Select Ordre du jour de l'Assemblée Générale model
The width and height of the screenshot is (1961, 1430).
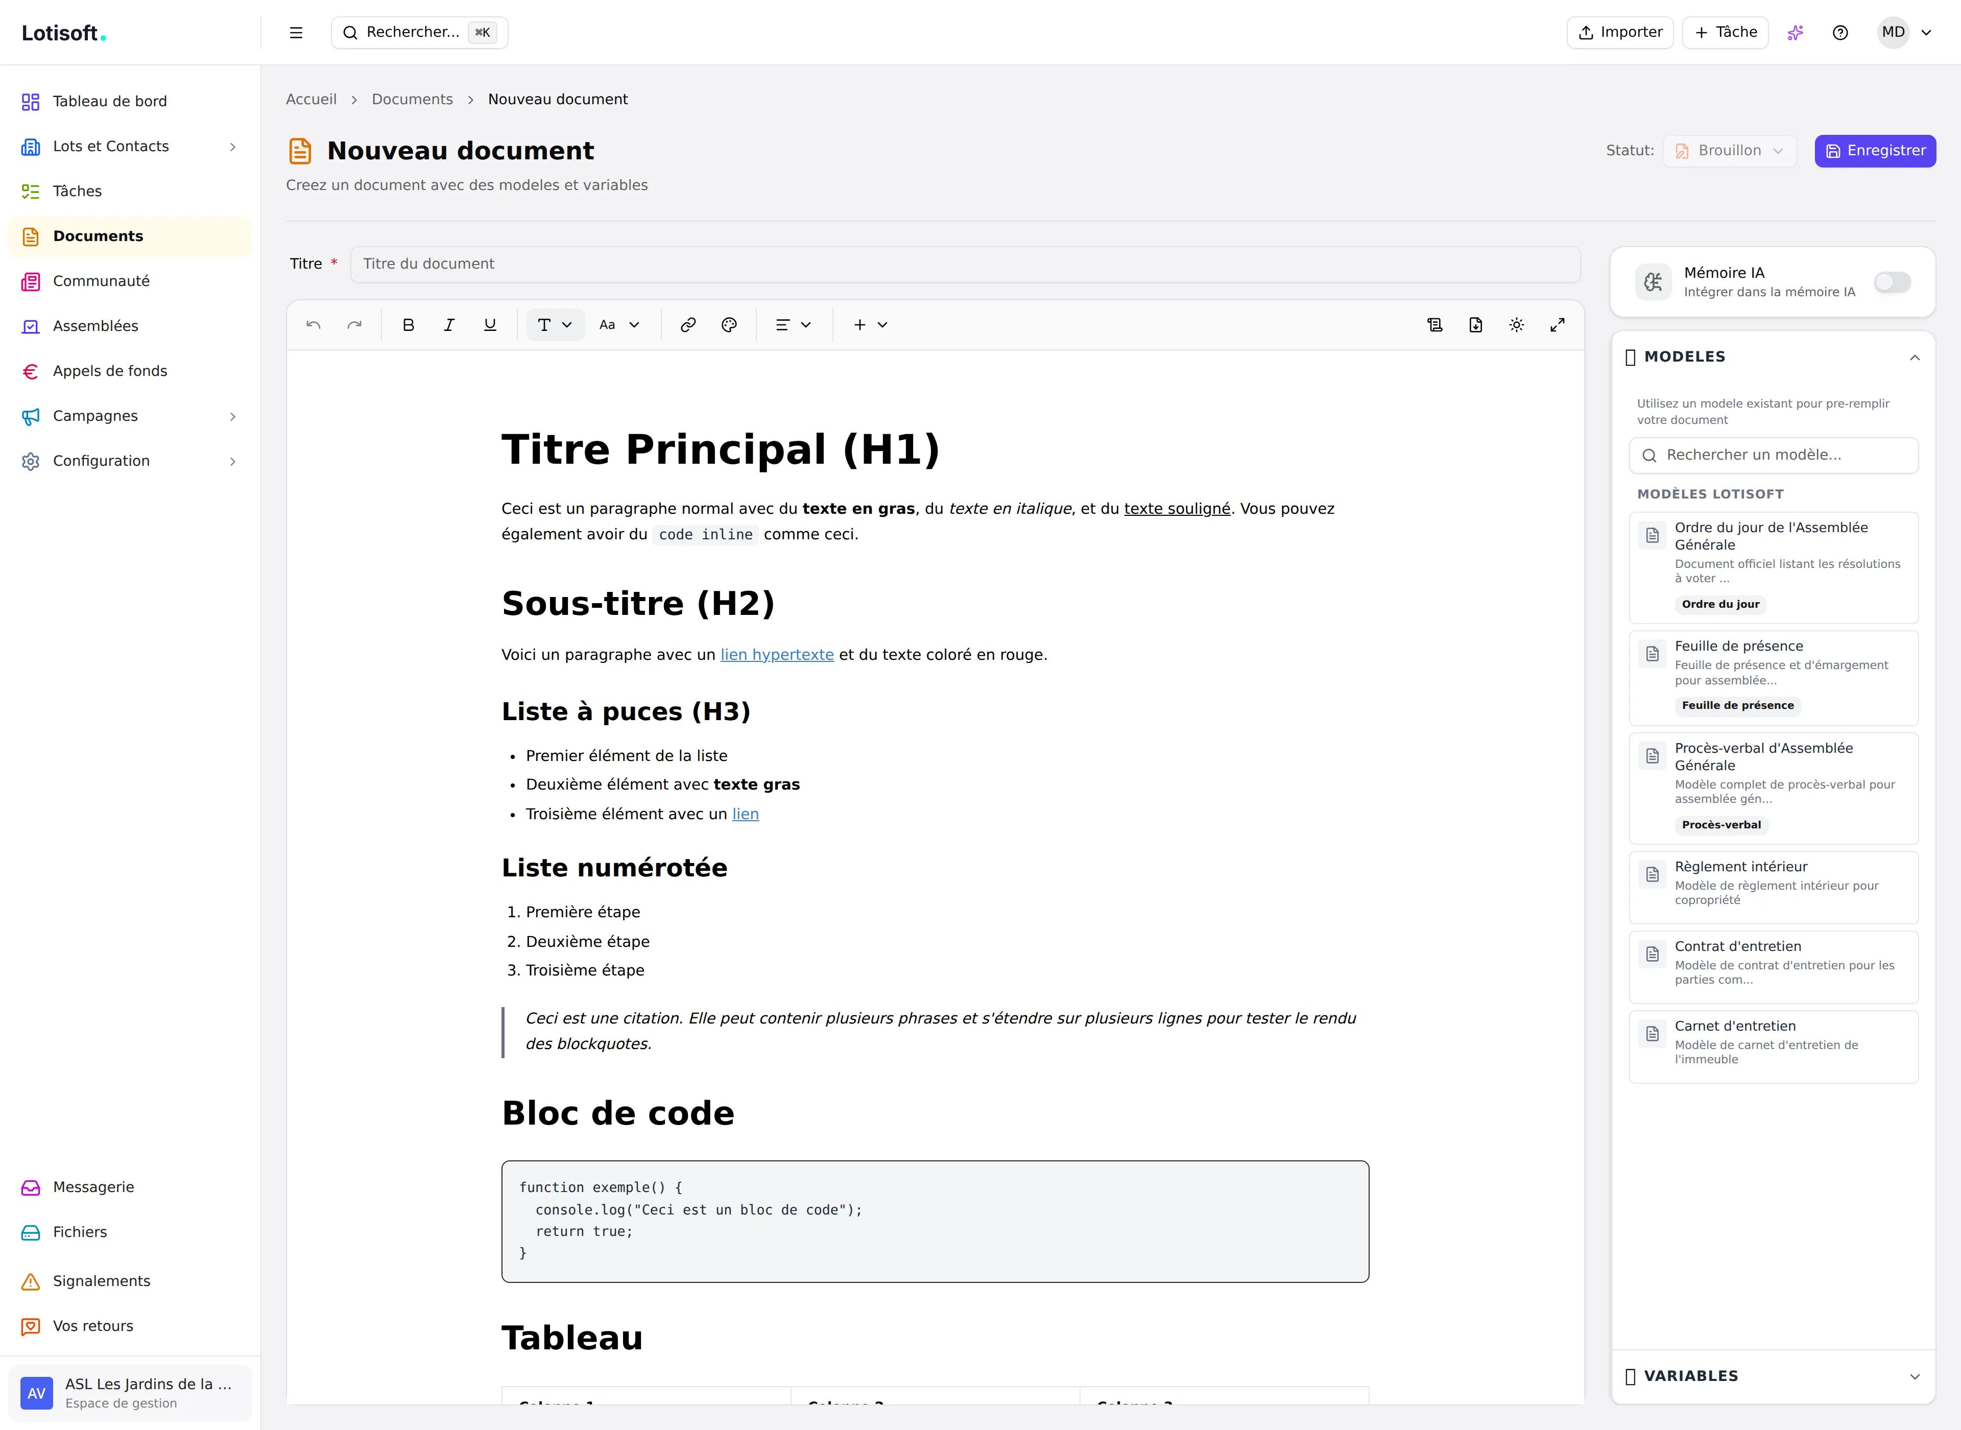(1774, 568)
